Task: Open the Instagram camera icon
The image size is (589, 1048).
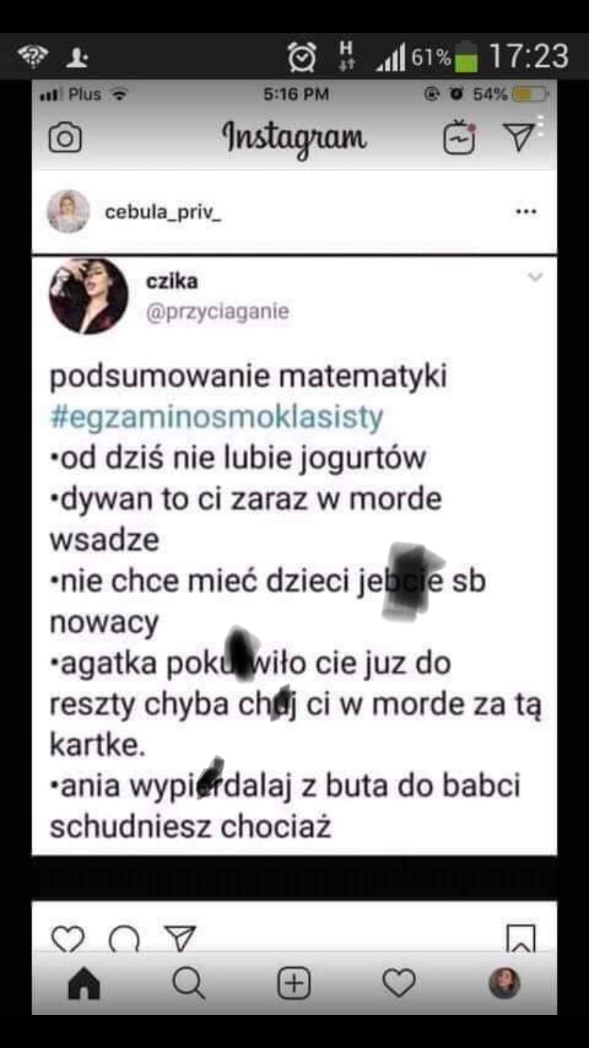Action: click(x=65, y=139)
